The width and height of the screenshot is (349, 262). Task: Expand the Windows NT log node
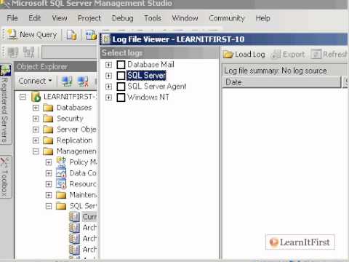[108, 98]
